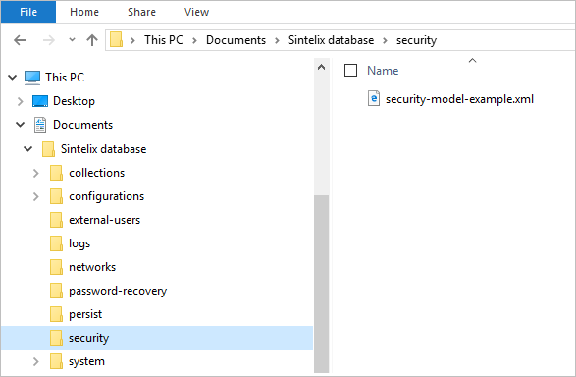576x377 pixels.
Task: Switch to the Home ribbon tab
Action: [84, 12]
